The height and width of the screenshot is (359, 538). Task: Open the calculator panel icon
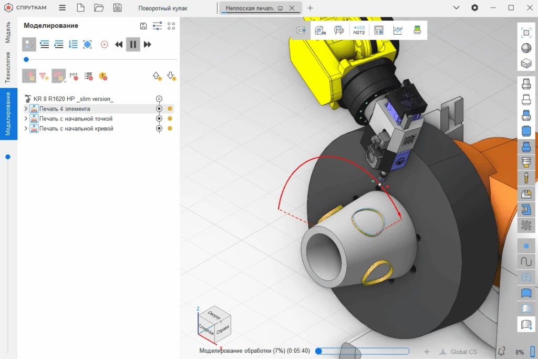coord(378,30)
